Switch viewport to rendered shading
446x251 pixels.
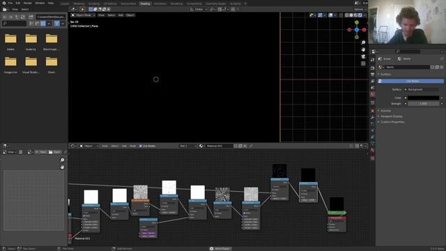click(x=360, y=15)
